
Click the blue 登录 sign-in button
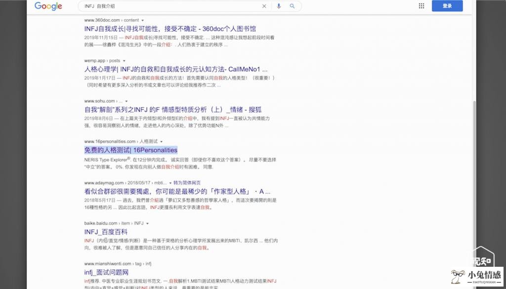tap(447, 6)
